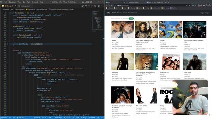This screenshot has width=212, height=119.
Task: Open Customize Layout icon in title bar
Action: point(91,2)
